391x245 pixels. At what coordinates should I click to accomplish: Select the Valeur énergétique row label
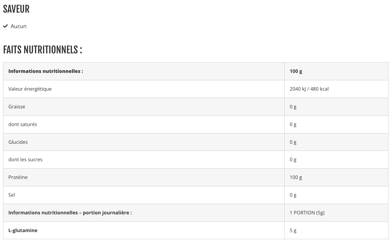click(30, 89)
